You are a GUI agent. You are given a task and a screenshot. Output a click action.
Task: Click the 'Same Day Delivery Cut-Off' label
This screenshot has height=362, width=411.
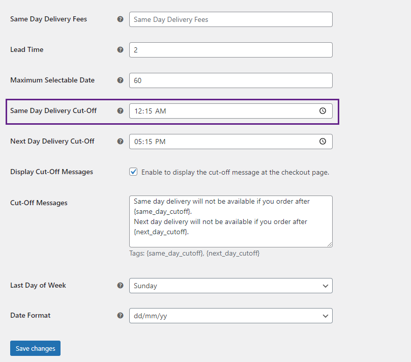click(53, 110)
